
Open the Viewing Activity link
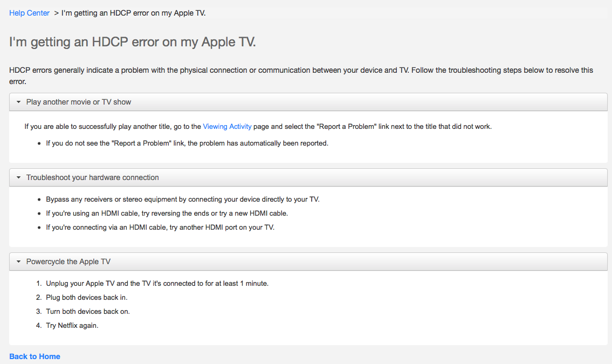pos(227,127)
